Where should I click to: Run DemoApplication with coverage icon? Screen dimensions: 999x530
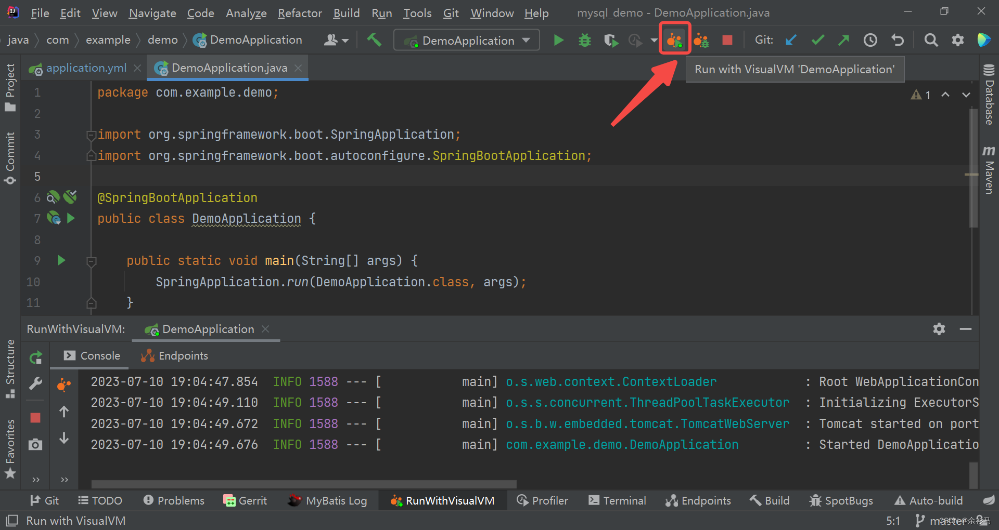pos(610,39)
